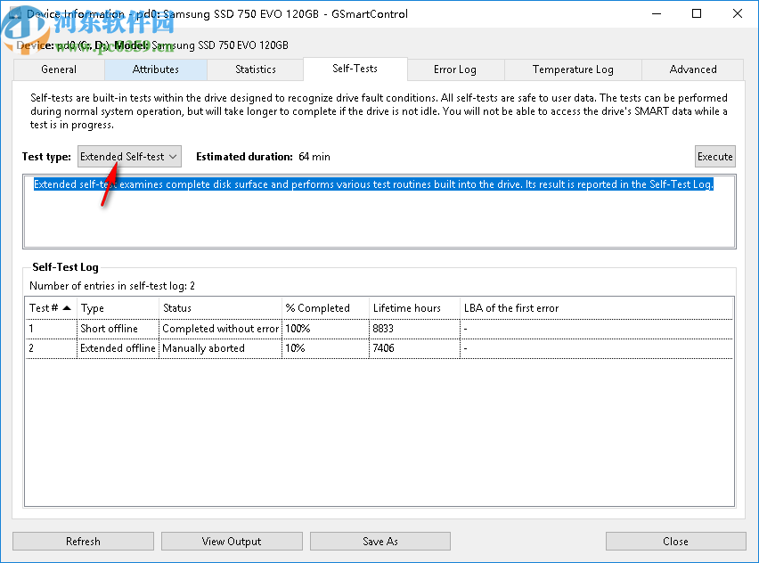Switch to the Statistics tab

(x=255, y=69)
